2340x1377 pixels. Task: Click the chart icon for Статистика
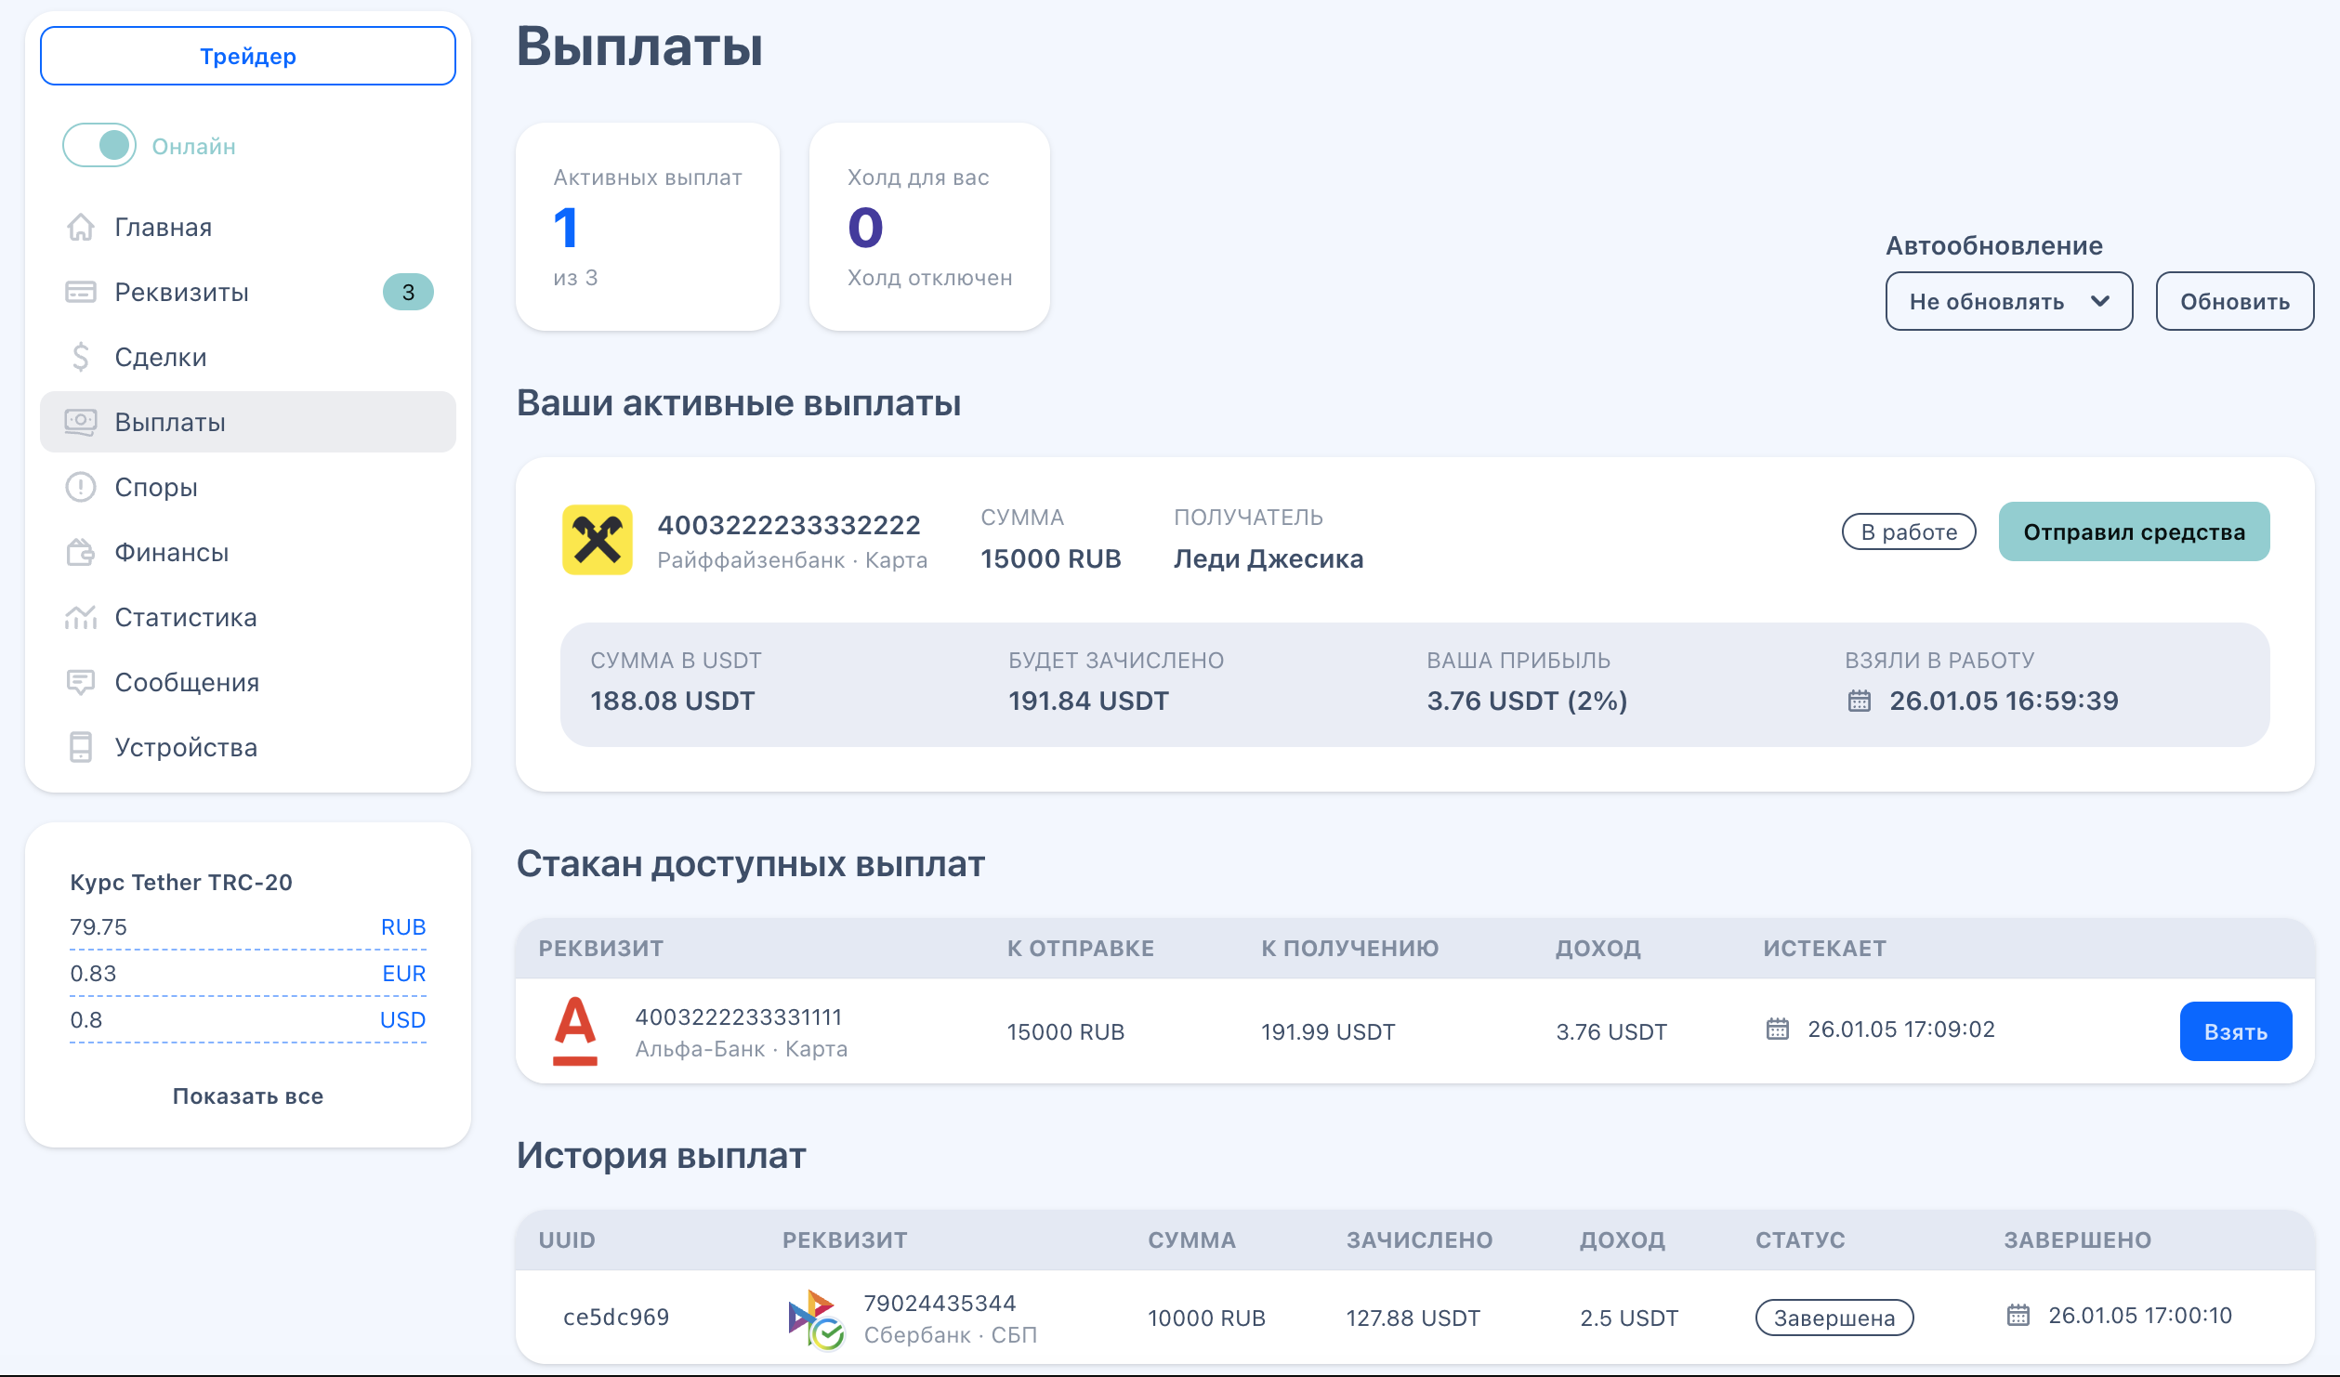(81, 618)
